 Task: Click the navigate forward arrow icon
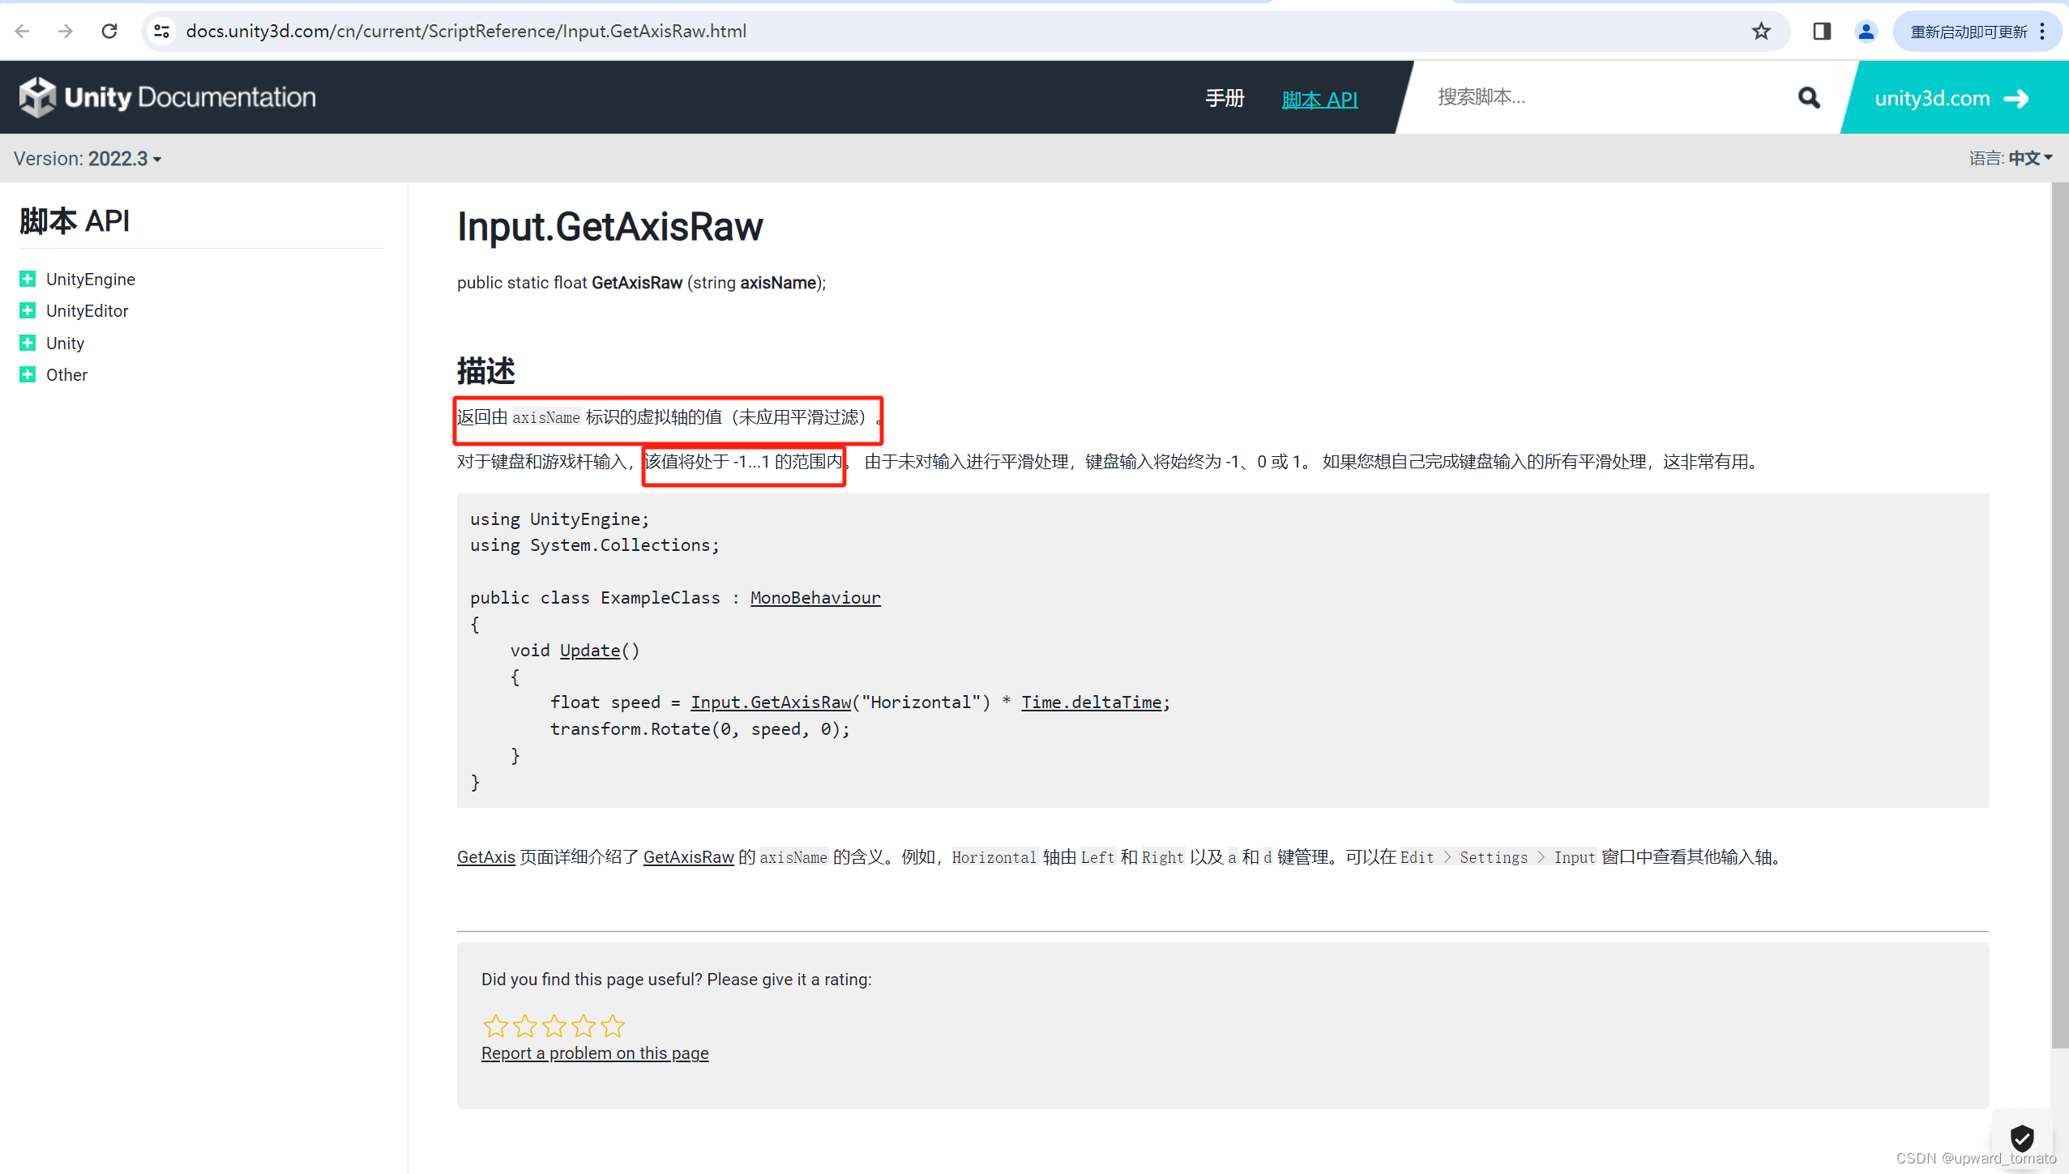tap(62, 30)
